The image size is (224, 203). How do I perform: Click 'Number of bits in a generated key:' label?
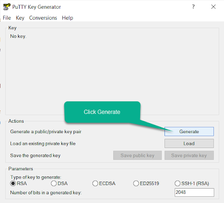(46, 193)
